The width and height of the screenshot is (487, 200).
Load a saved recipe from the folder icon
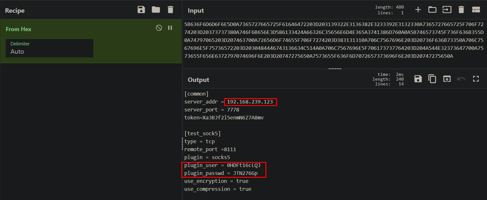click(x=156, y=10)
